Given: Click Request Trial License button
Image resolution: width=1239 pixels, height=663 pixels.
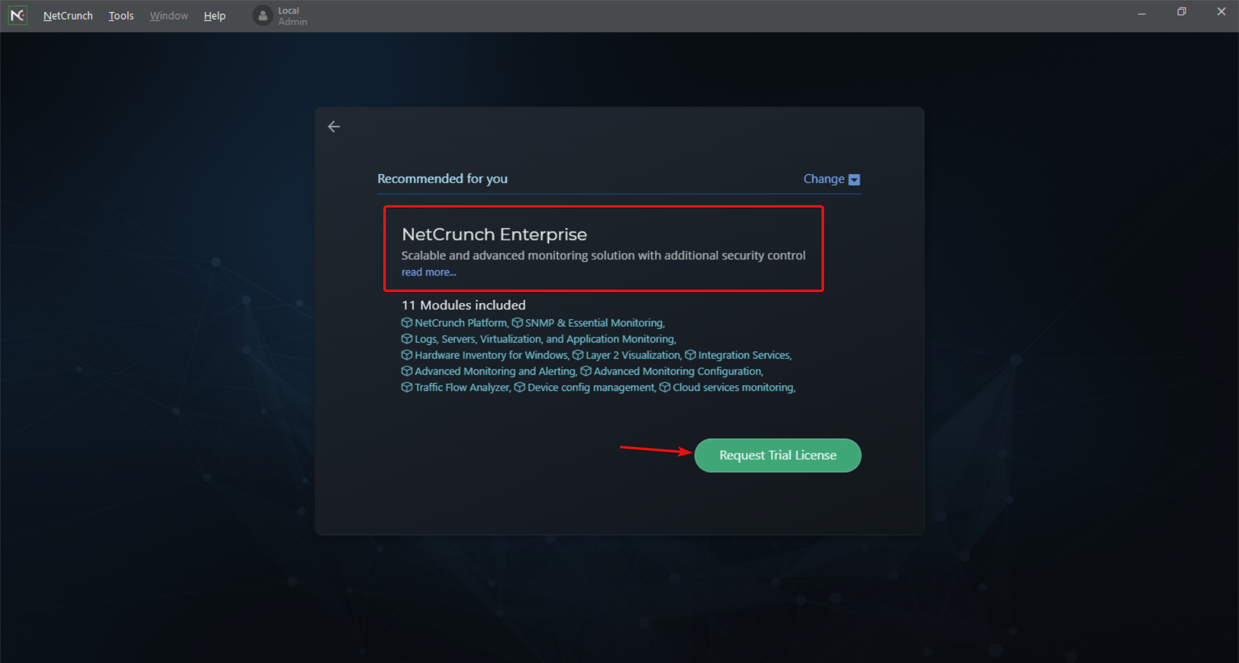Looking at the screenshot, I should coord(778,455).
